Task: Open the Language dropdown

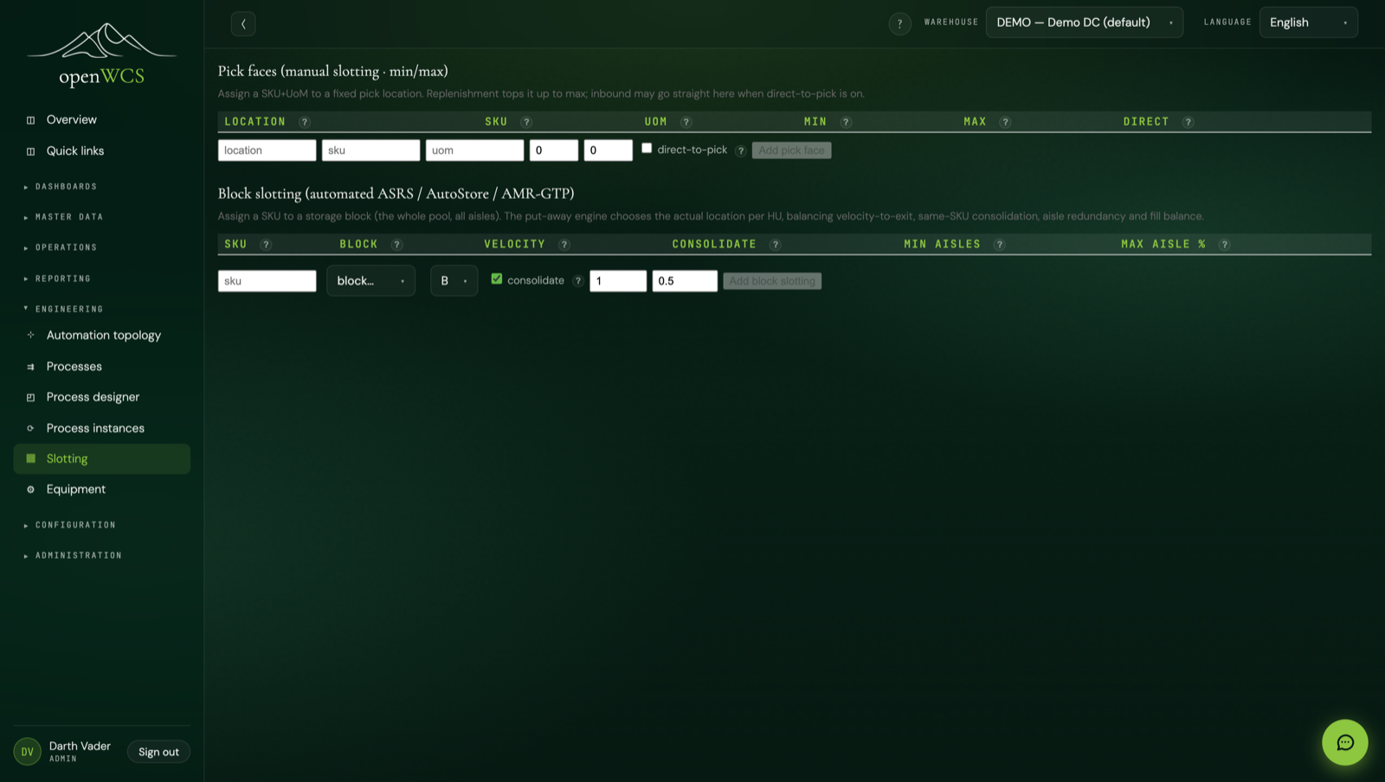Action: 1308,22
